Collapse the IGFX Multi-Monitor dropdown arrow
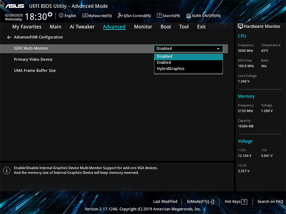 (218, 49)
